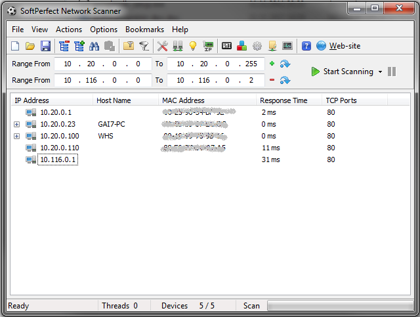This screenshot has height=317, width=420.
Task: Sort by Response Time column header
Action: pyautogui.click(x=289, y=100)
